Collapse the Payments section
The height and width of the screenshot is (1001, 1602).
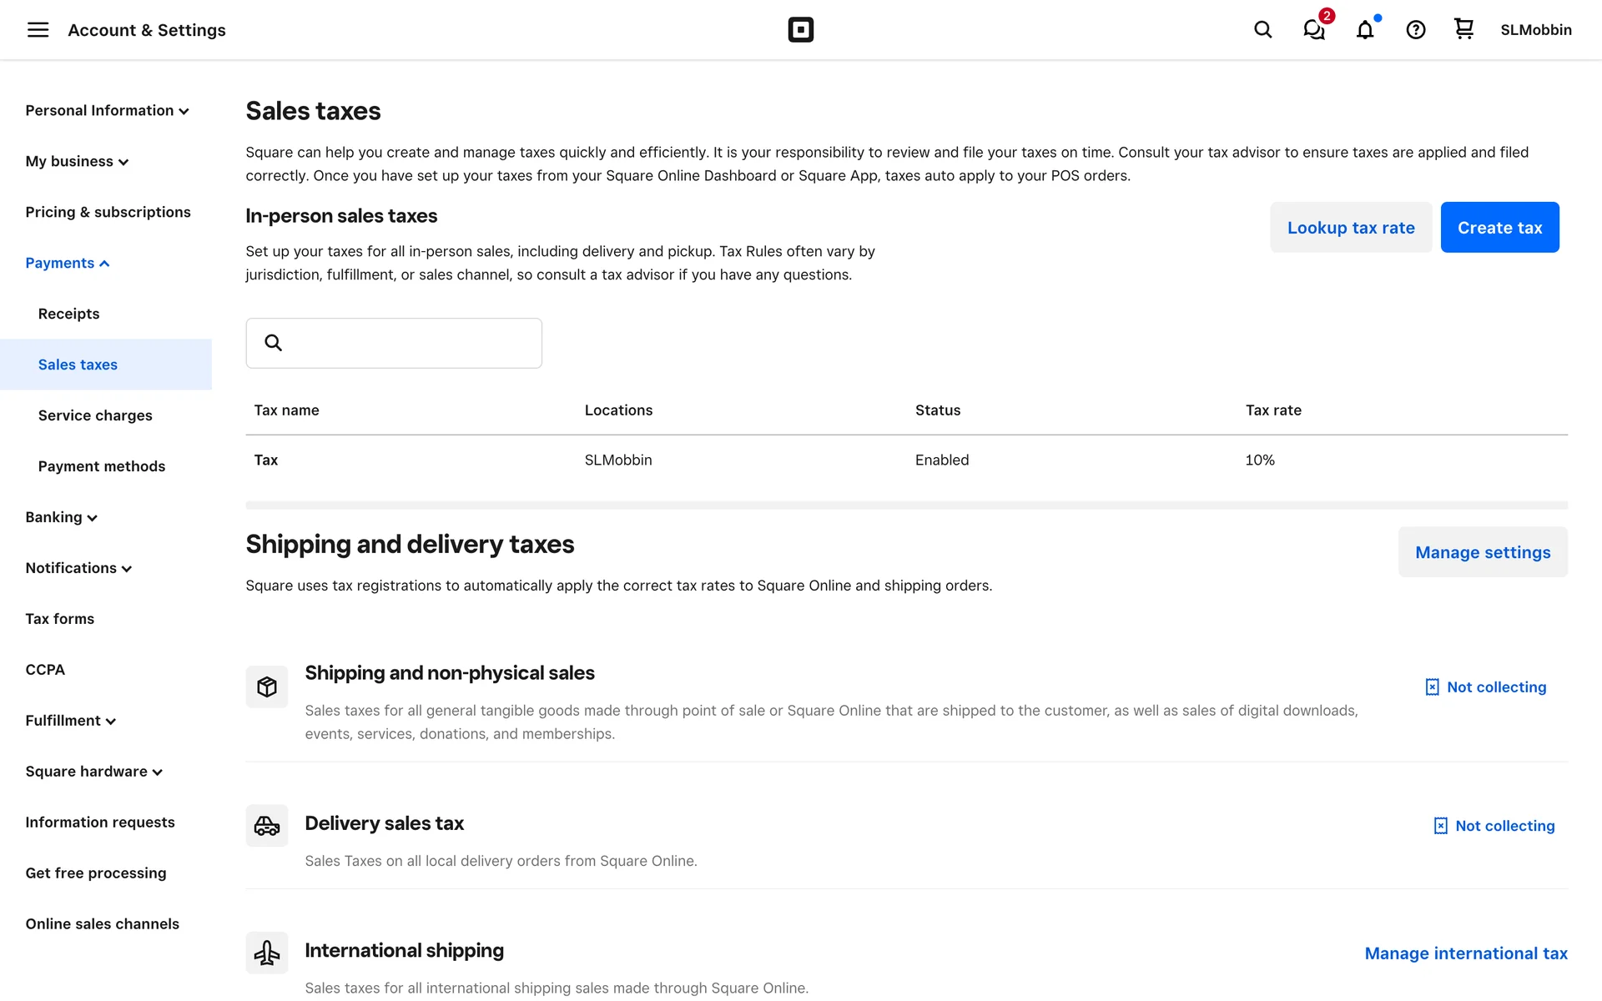coord(68,263)
